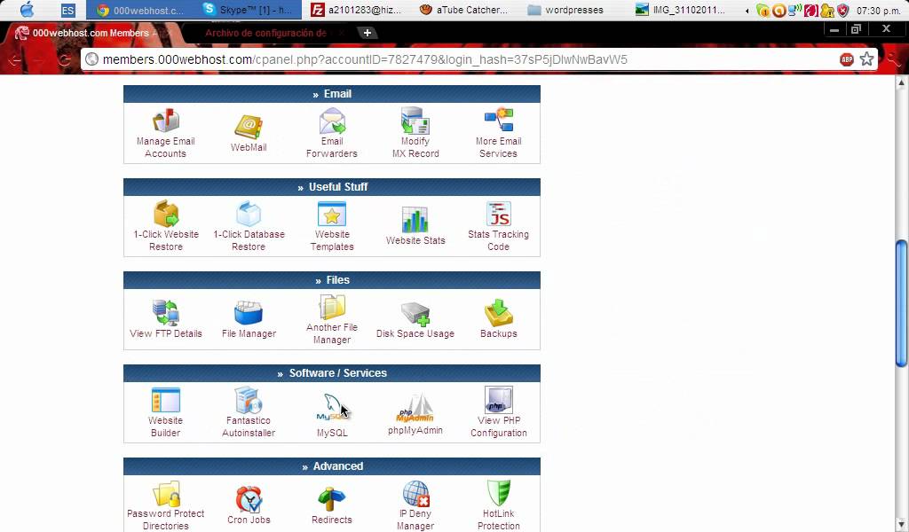Open the Skype taskbar window
Screen dimensions: 909x532
tap(248, 10)
